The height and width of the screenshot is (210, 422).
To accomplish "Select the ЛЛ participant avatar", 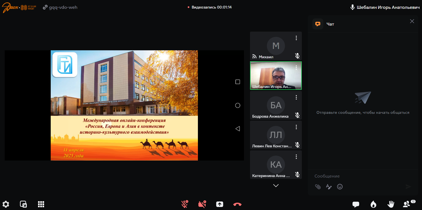I will 276,135.
